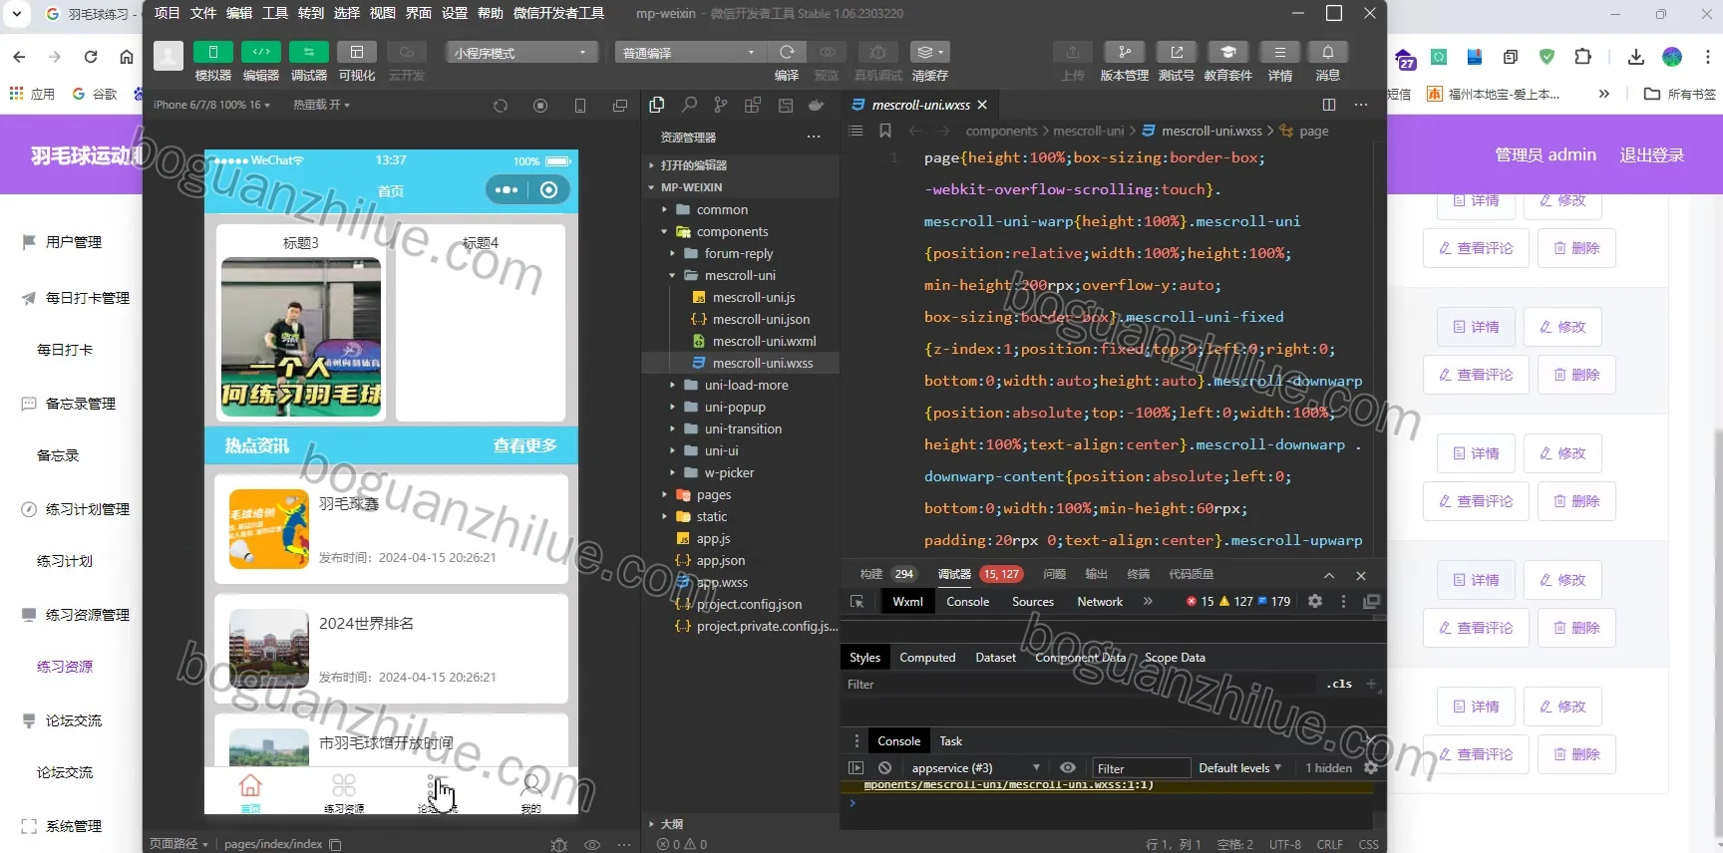1723x853 pixels.
Task: Open the 我的 tab in the simulator
Action: click(531, 791)
